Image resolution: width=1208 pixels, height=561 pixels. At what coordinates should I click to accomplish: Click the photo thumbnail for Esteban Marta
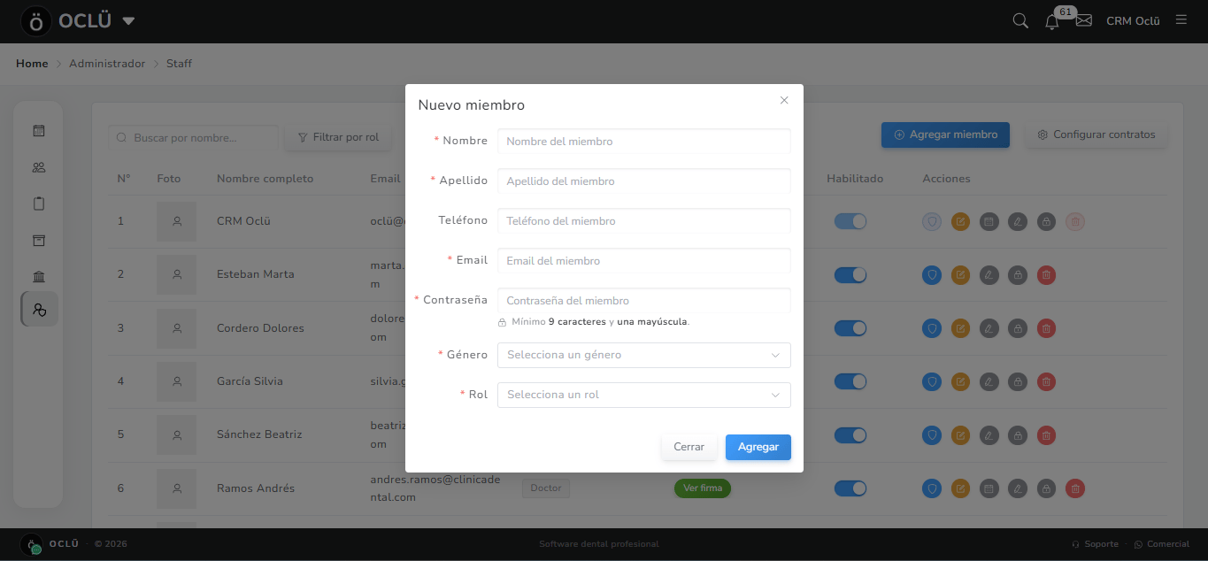[177, 275]
